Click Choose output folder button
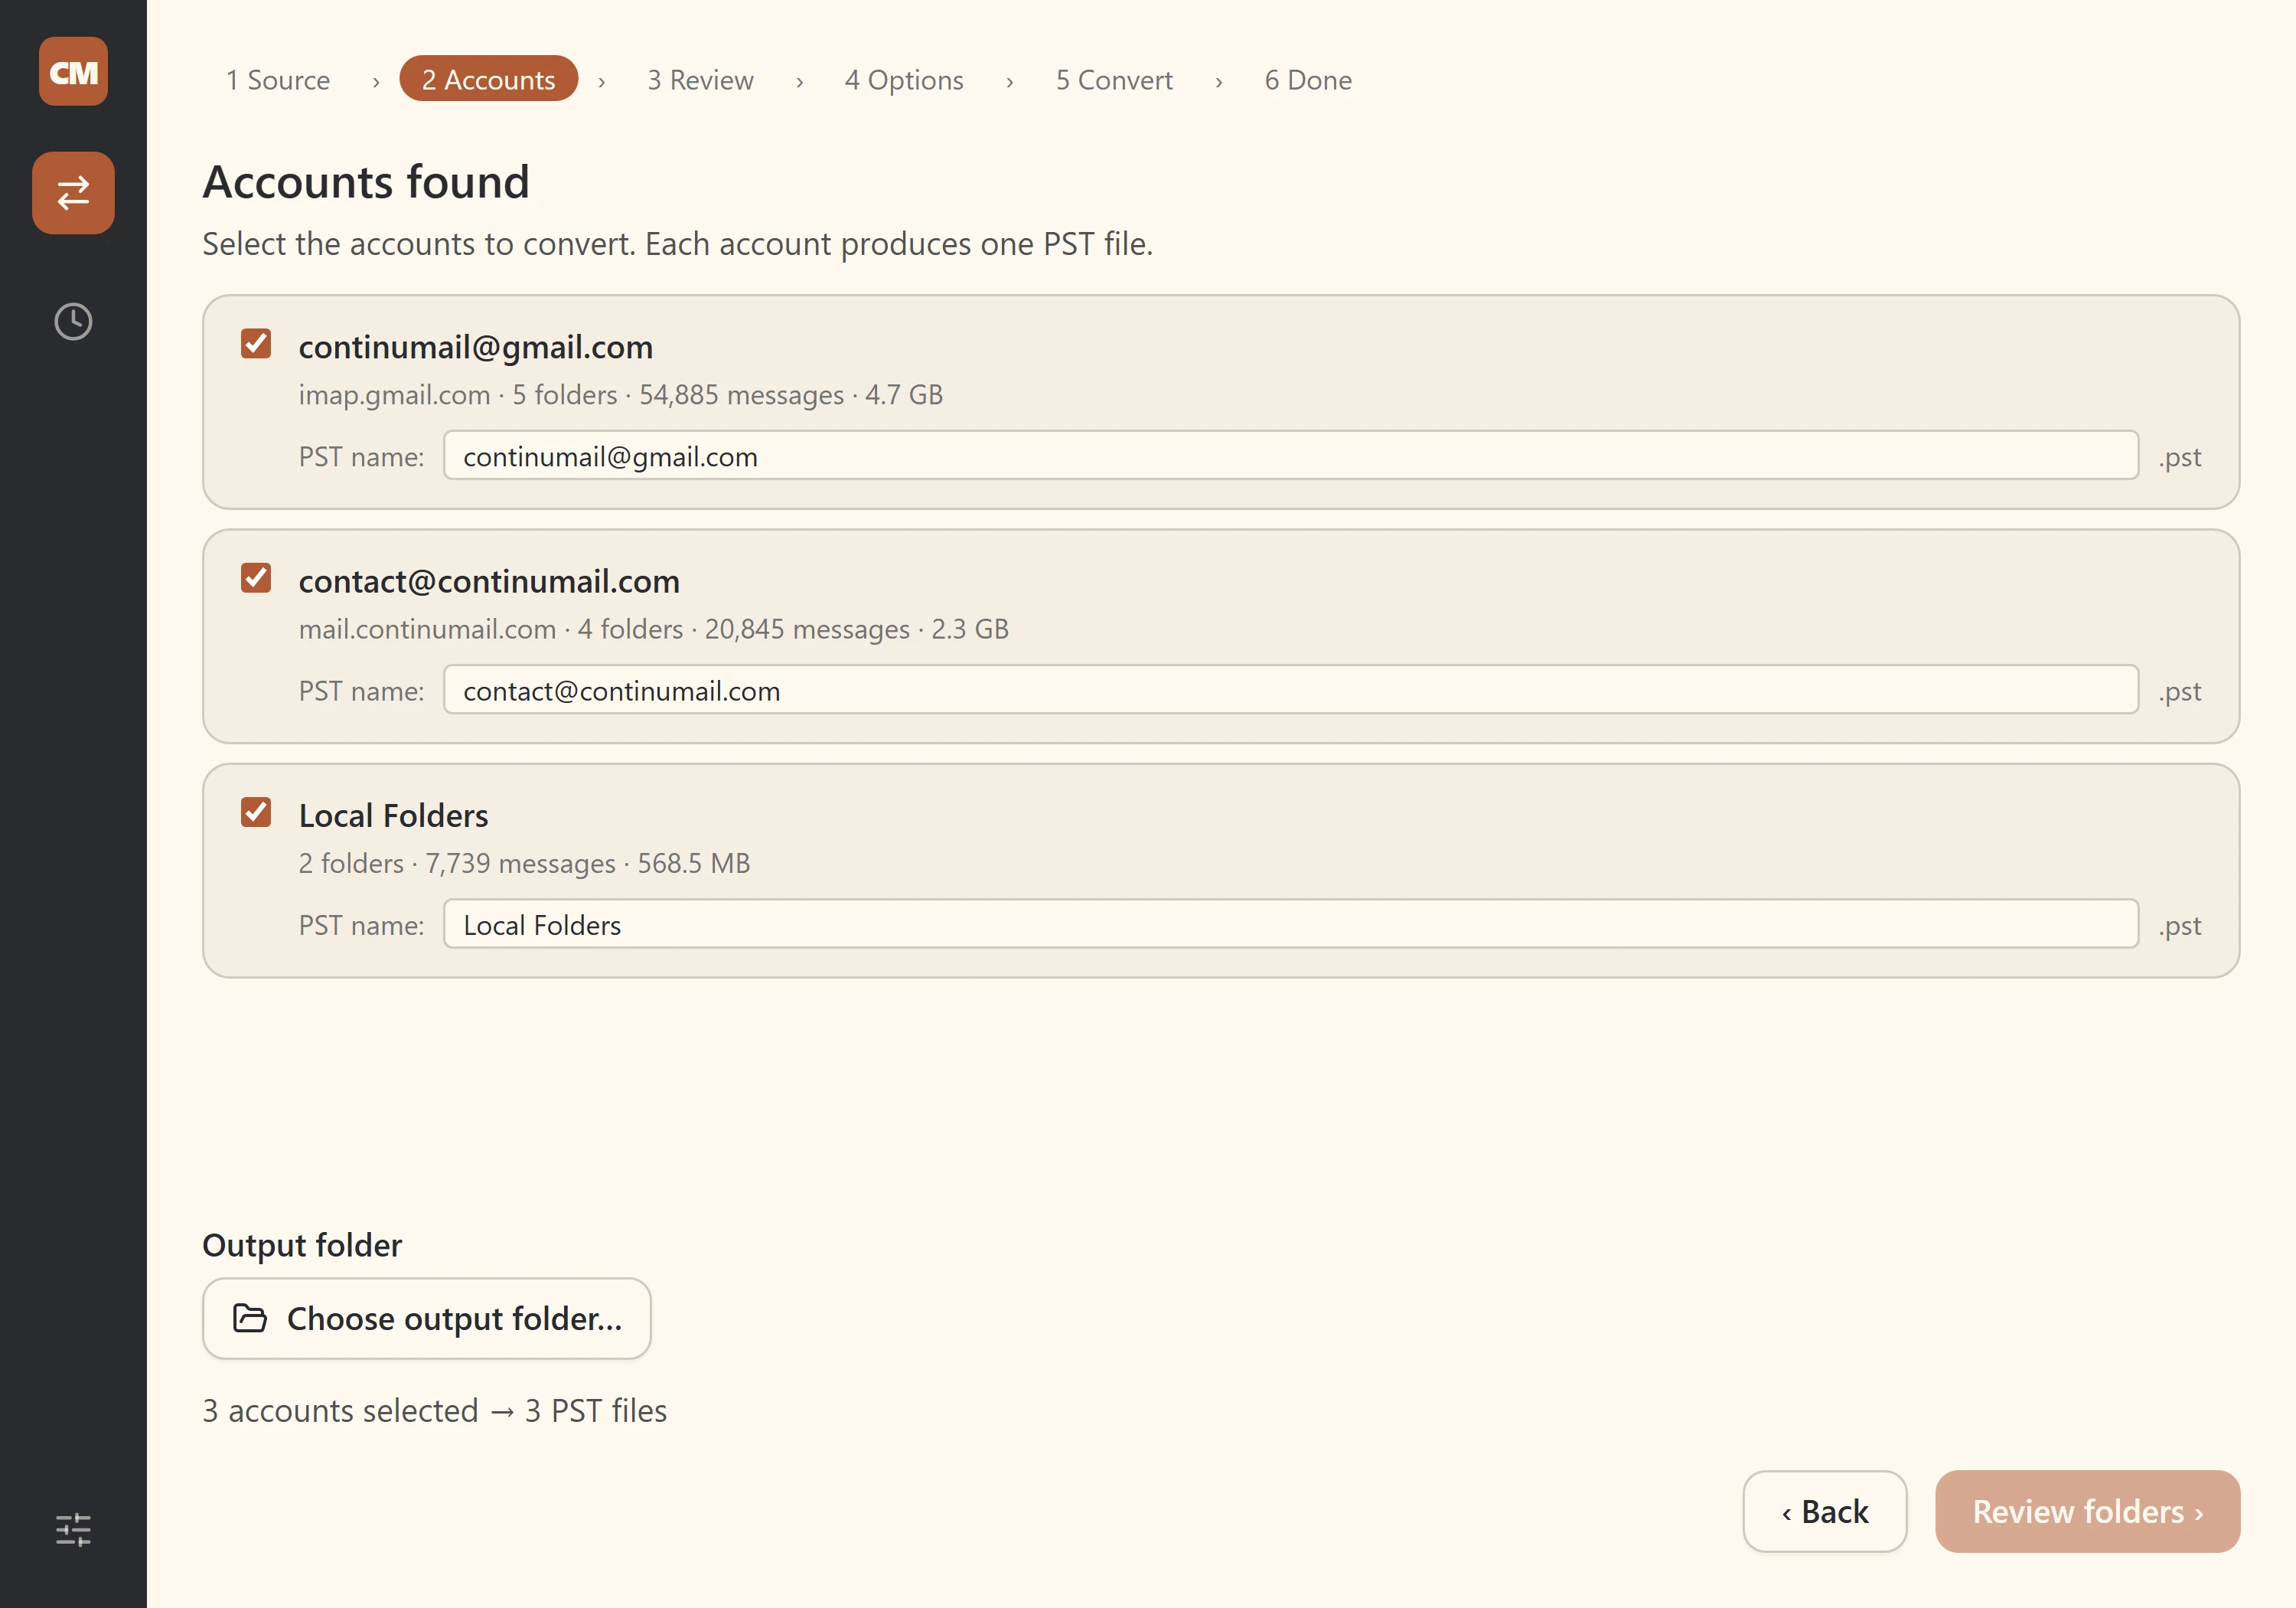The height and width of the screenshot is (1608, 2296). click(x=427, y=1318)
